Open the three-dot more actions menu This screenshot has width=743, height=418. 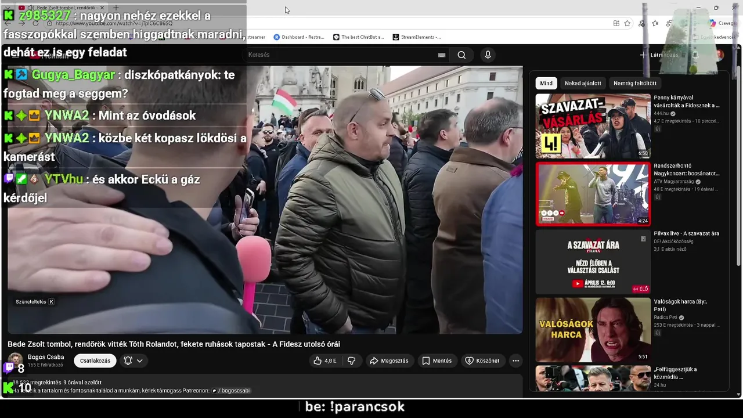(515, 361)
